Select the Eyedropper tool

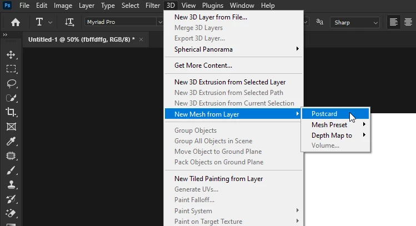click(11, 142)
